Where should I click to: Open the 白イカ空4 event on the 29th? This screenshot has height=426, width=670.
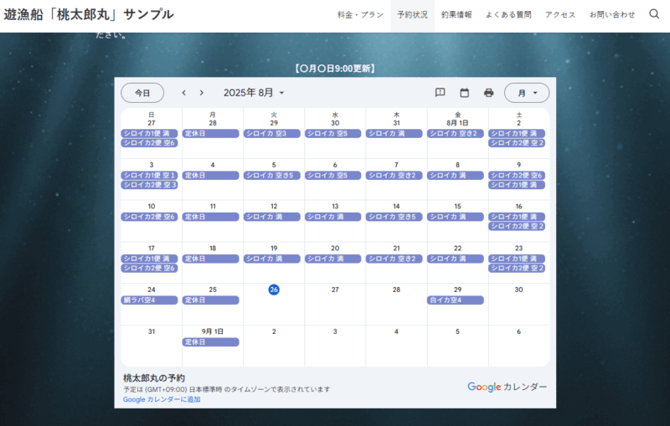pyautogui.click(x=456, y=300)
